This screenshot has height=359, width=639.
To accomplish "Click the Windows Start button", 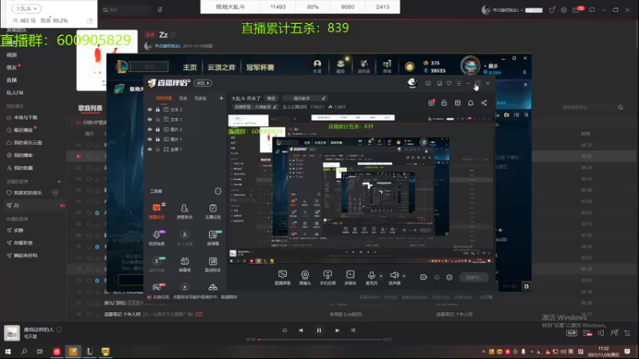I will tap(8, 351).
